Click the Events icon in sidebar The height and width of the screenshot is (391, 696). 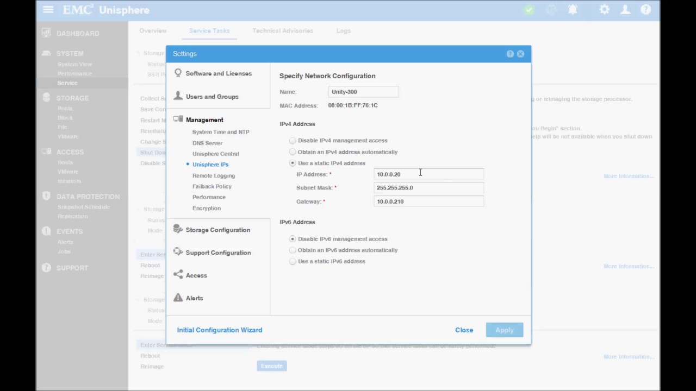(x=46, y=231)
